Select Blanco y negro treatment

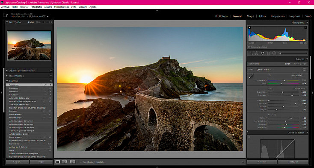pyautogui.click(x=300, y=64)
